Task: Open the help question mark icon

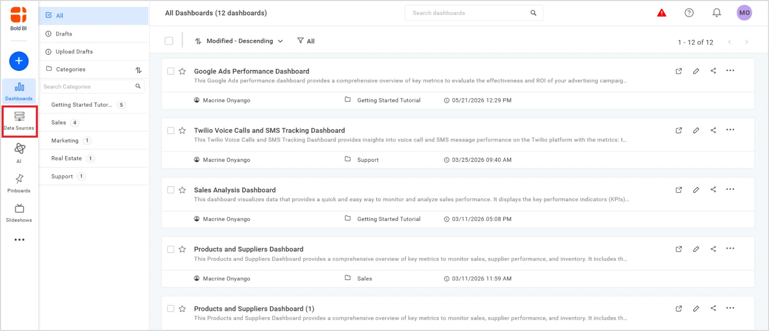Action: [x=689, y=13]
